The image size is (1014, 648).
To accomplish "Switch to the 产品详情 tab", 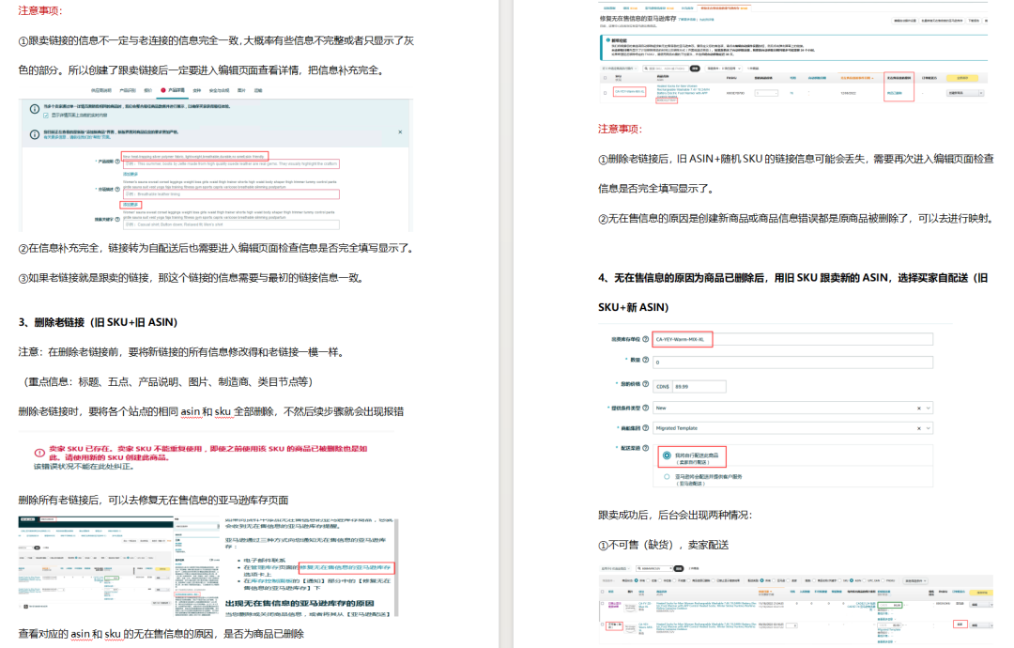I will pos(173,90).
